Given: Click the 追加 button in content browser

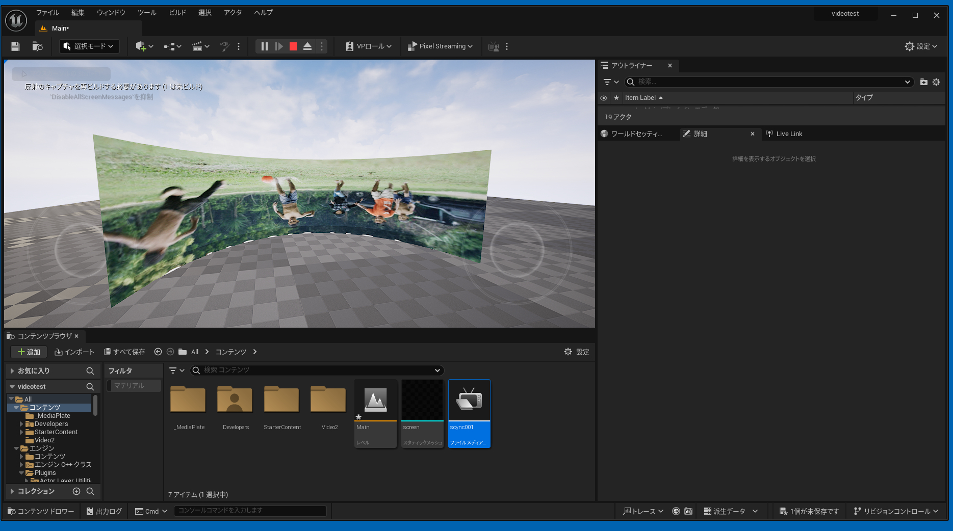Looking at the screenshot, I should [x=29, y=352].
